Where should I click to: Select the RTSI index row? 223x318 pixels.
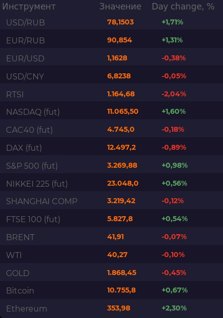coord(112,94)
